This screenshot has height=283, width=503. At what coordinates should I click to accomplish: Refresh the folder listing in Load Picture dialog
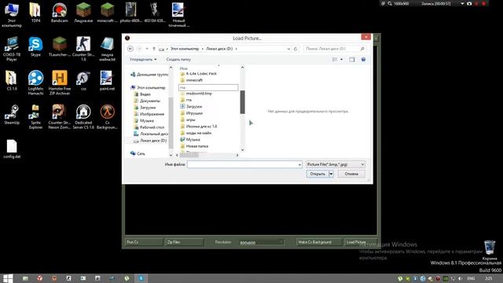click(x=296, y=49)
